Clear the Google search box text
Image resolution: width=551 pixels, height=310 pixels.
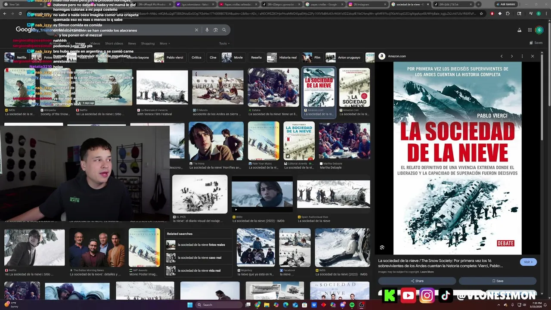coord(196,30)
